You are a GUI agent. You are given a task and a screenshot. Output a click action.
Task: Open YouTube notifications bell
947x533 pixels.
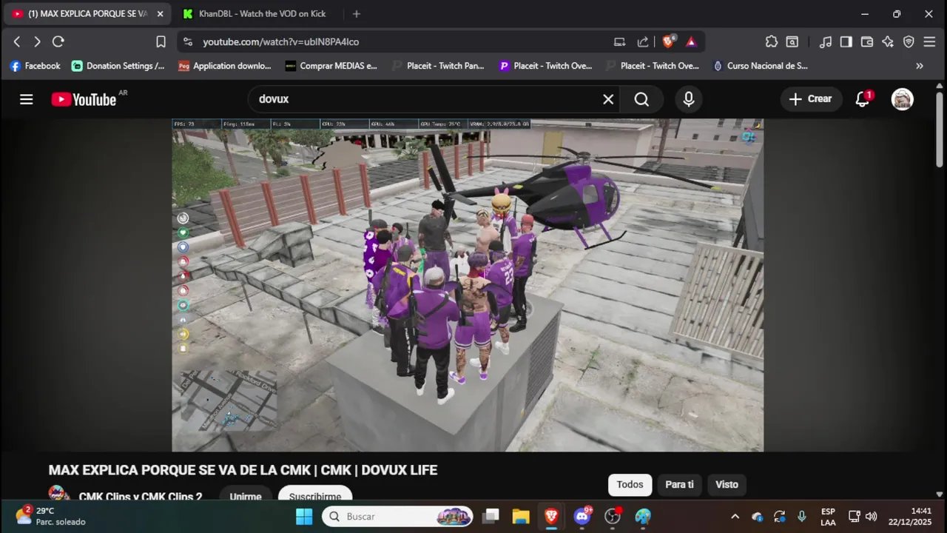pyautogui.click(x=862, y=99)
